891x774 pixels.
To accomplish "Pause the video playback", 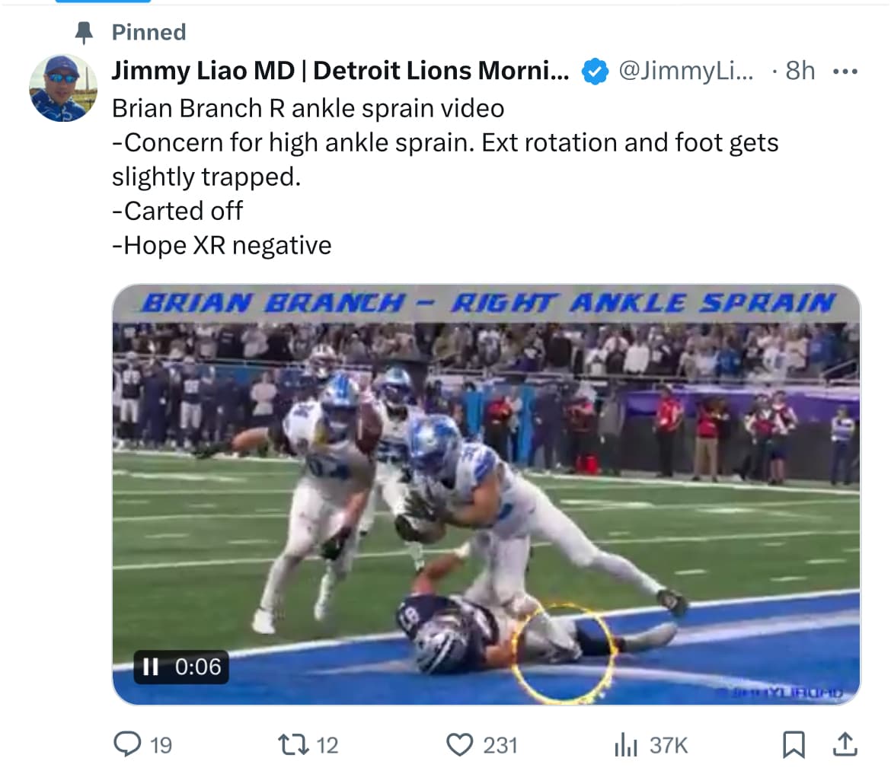I will pyautogui.click(x=151, y=667).
